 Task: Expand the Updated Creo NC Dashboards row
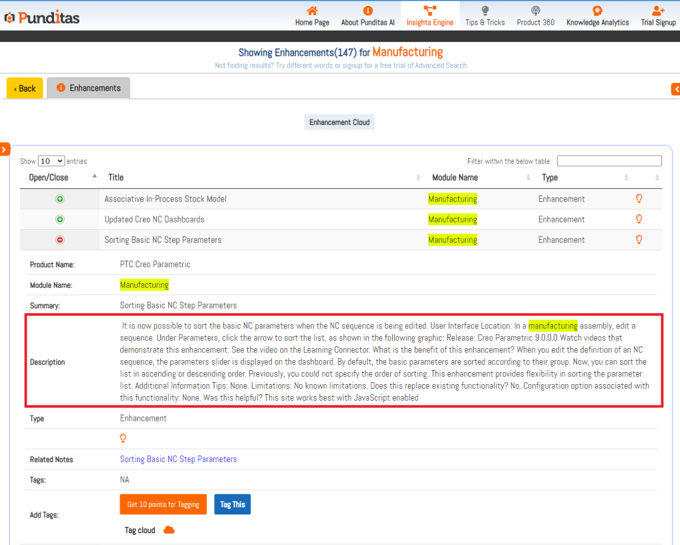click(x=60, y=219)
